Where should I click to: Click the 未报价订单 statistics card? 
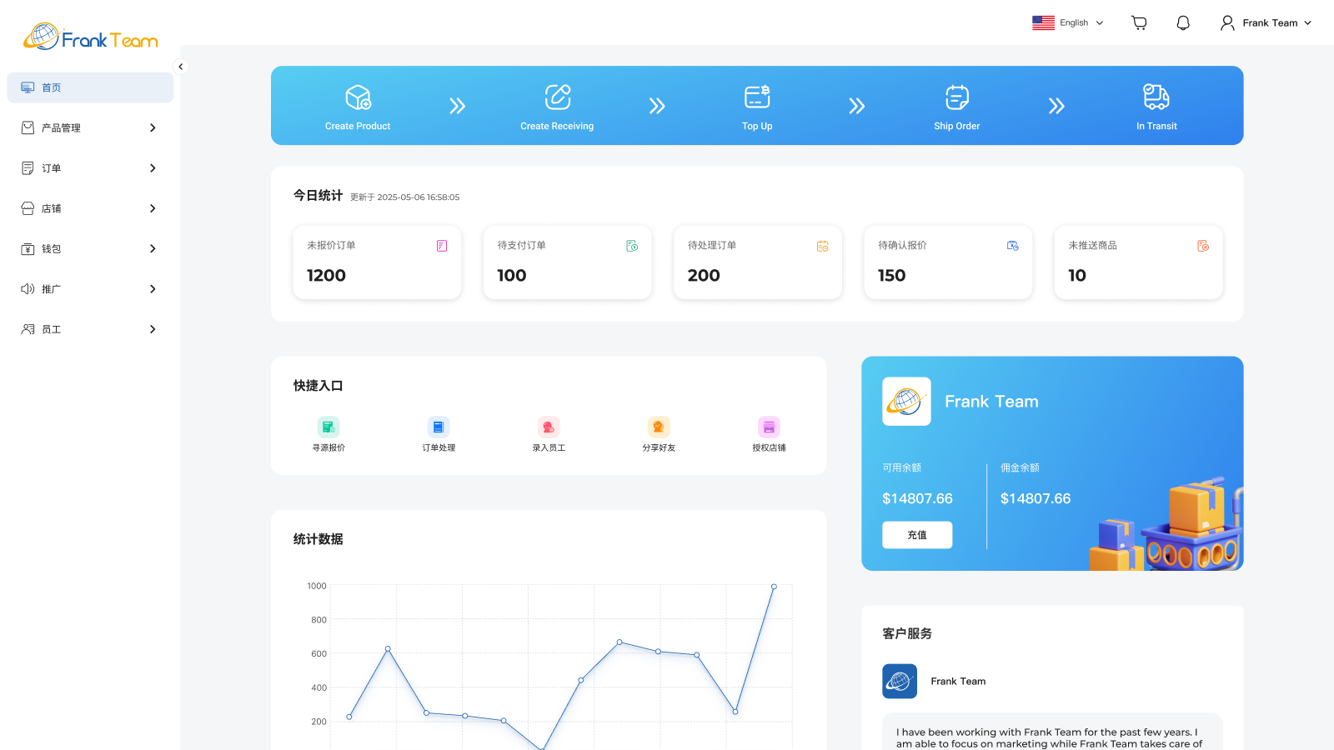point(377,262)
